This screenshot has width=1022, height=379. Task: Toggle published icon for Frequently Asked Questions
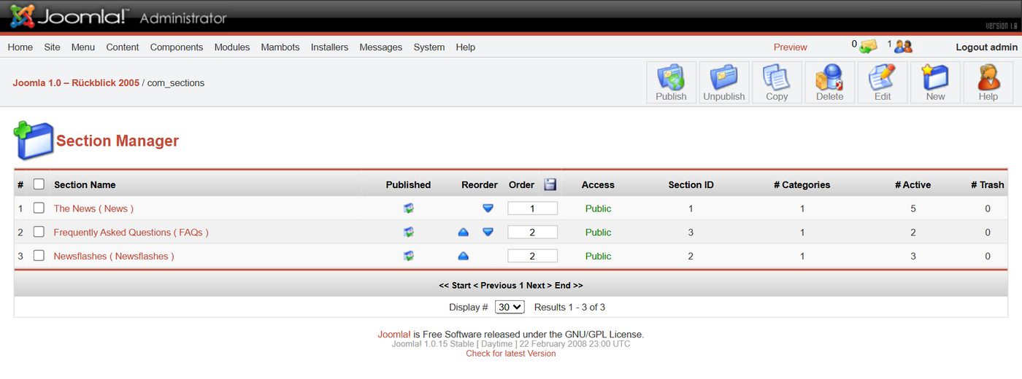pos(409,233)
